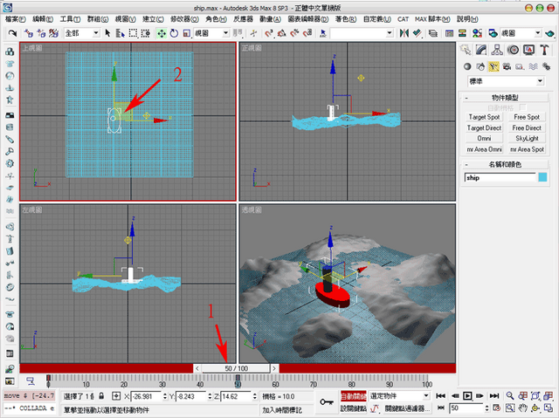Click the Play animation button
This screenshot has width=559, height=418.
tap(467, 396)
